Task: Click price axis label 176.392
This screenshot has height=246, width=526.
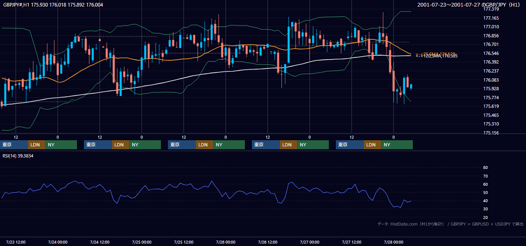Action: [x=491, y=62]
